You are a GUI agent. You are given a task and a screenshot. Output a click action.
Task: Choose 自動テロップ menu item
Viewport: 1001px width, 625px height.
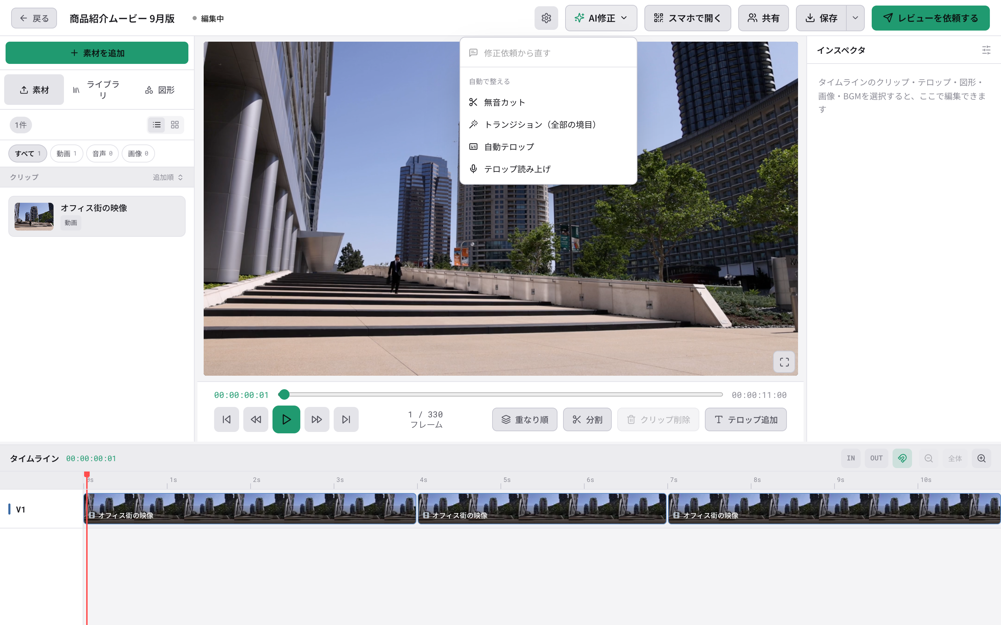548,147
